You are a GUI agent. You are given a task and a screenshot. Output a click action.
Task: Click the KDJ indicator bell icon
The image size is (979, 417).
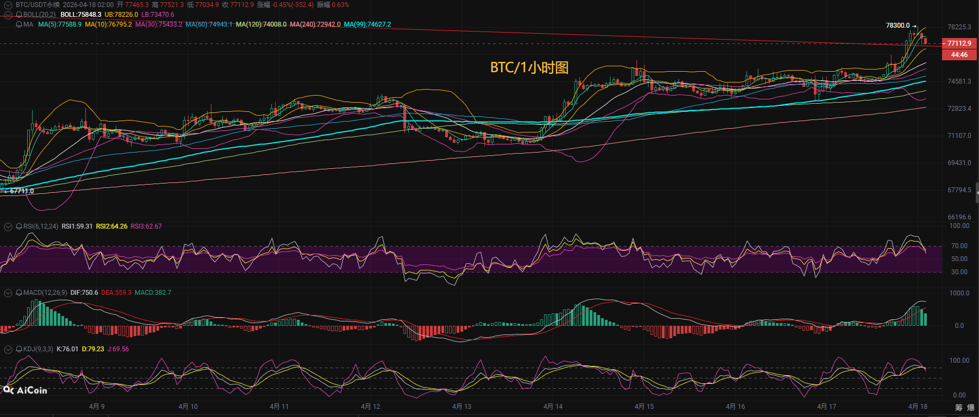pos(20,349)
